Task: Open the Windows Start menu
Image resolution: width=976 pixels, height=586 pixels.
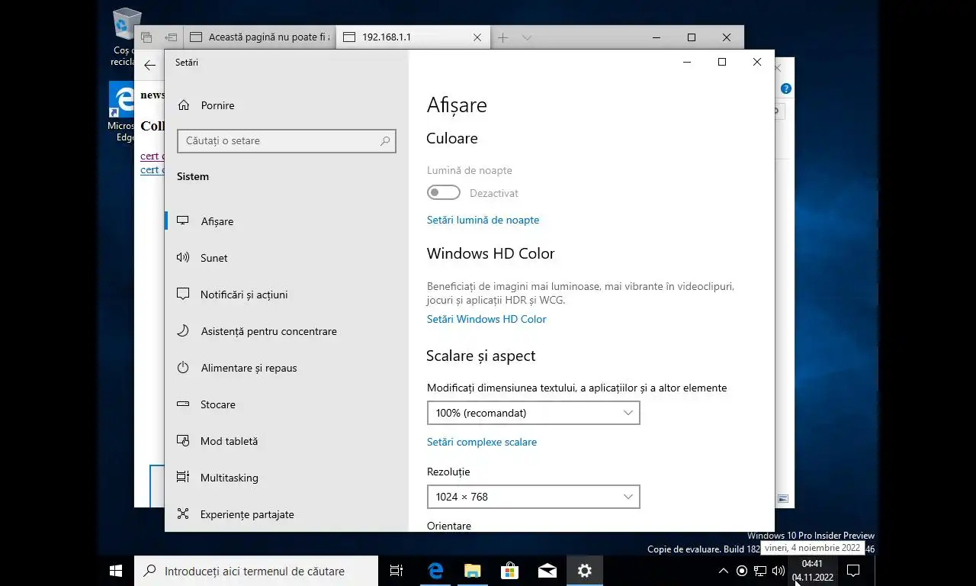Action: coord(116,571)
